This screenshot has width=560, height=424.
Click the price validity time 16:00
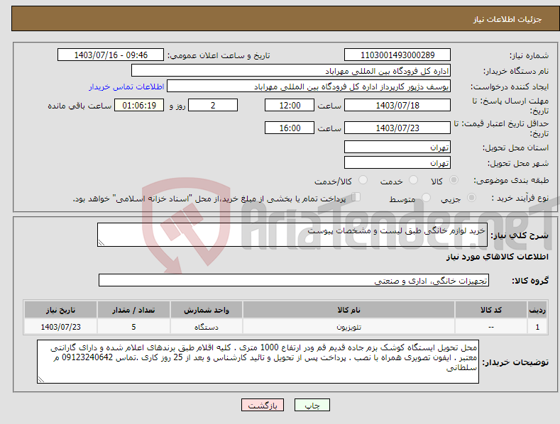click(x=290, y=128)
